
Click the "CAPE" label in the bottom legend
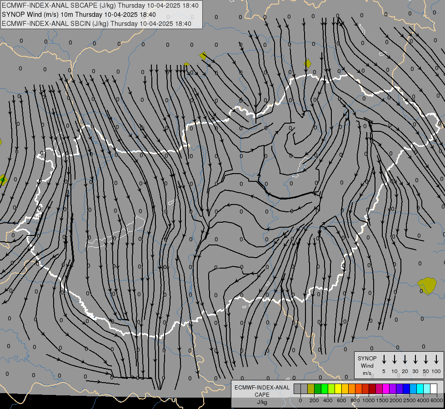(x=262, y=395)
